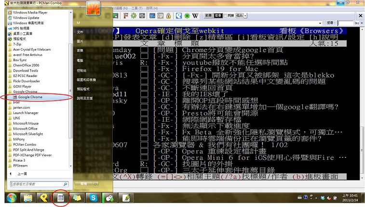Open Skype from the taskbar
365x207 pixels.
(x=94, y=198)
